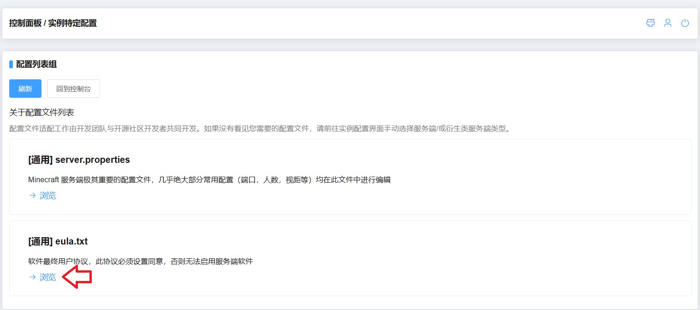The height and width of the screenshot is (310, 700).
Task: Open the user account icon
Action: point(668,23)
